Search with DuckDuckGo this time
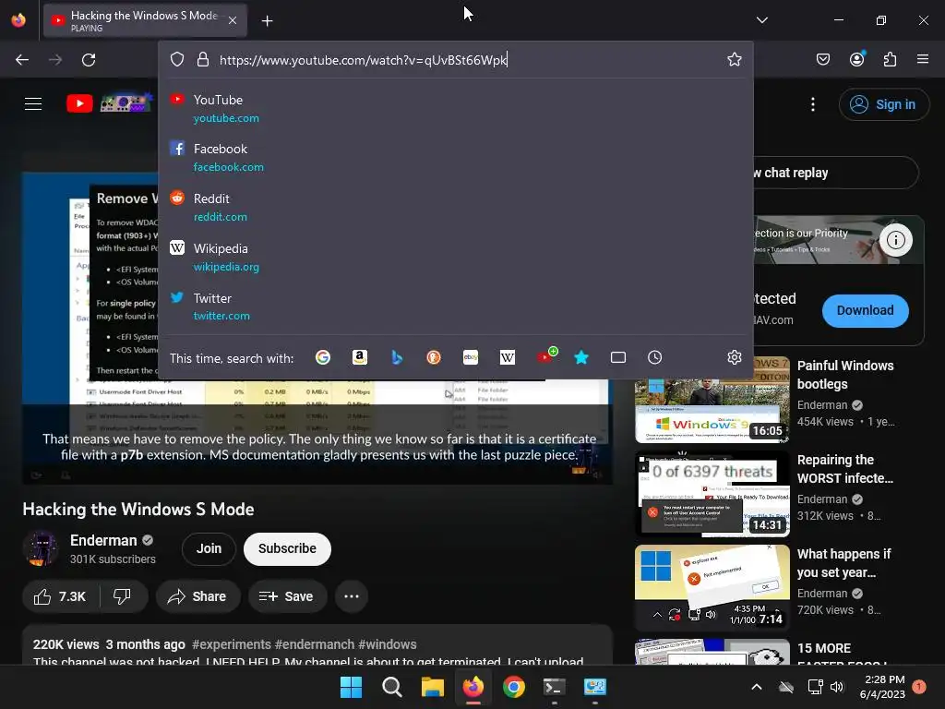 pyautogui.click(x=434, y=357)
